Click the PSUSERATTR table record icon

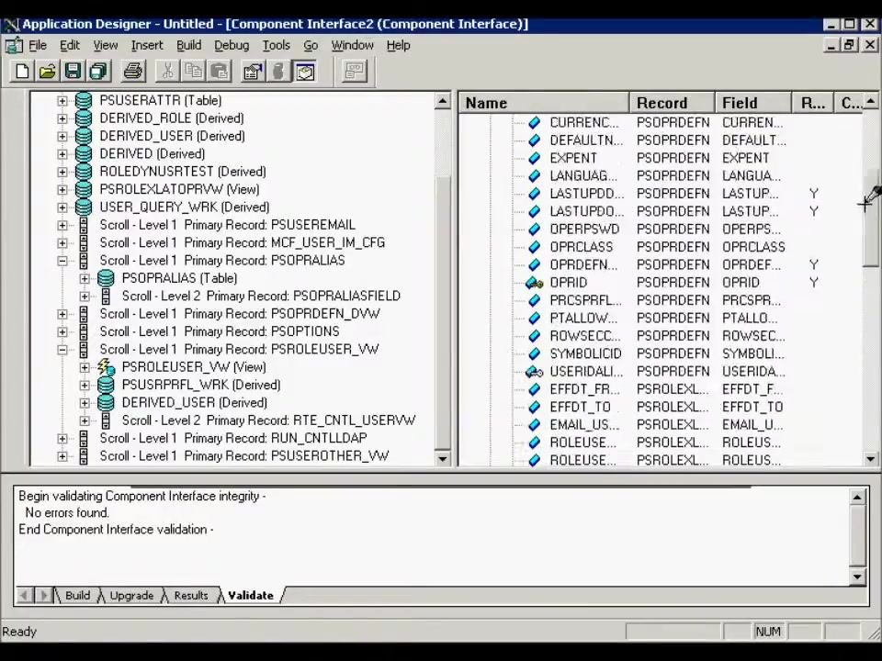click(84, 101)
